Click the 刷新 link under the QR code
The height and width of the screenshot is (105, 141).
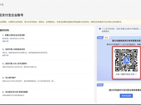tap(133, 74)
